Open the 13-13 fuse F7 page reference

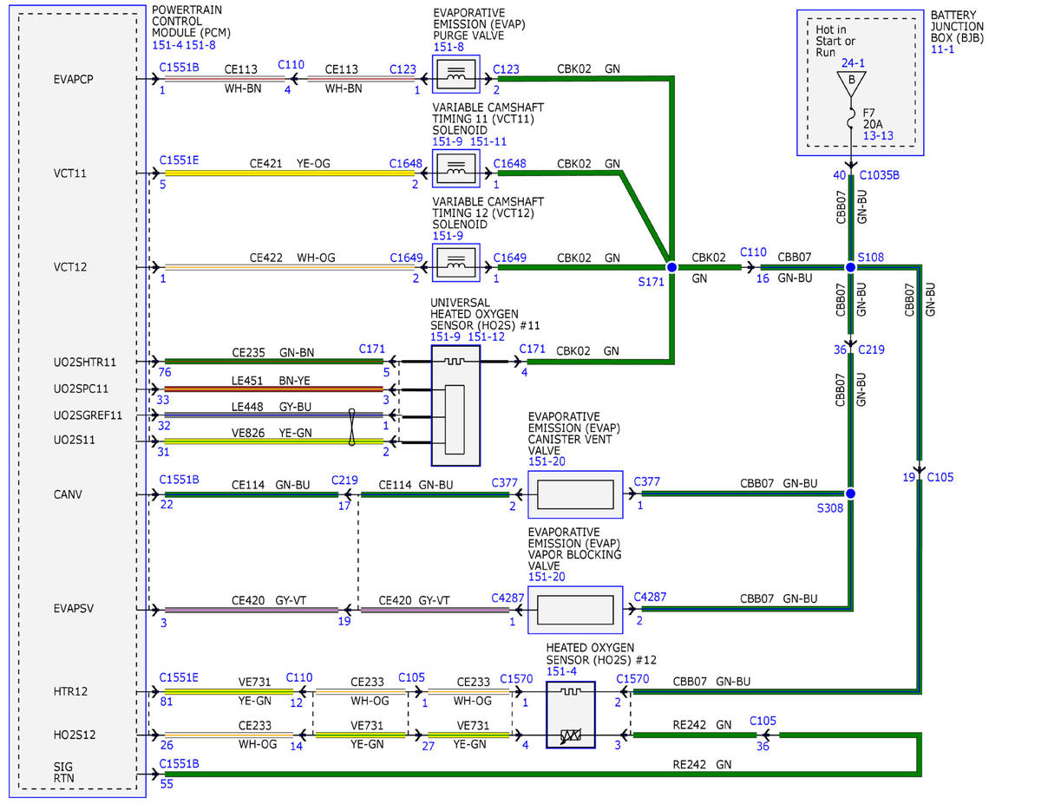(x=878, y=136)
